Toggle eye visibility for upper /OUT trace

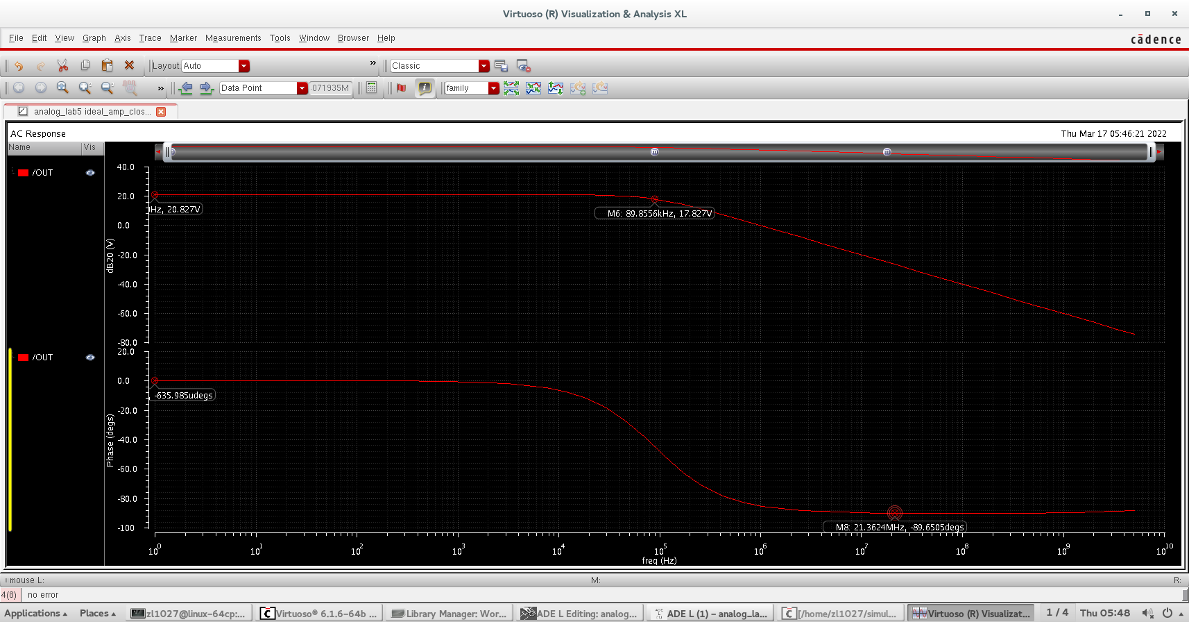tap(90, 173)
